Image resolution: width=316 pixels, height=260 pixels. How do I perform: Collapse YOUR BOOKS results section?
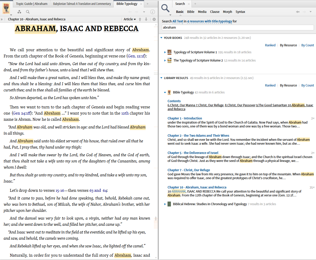click(x=161, y=38)
